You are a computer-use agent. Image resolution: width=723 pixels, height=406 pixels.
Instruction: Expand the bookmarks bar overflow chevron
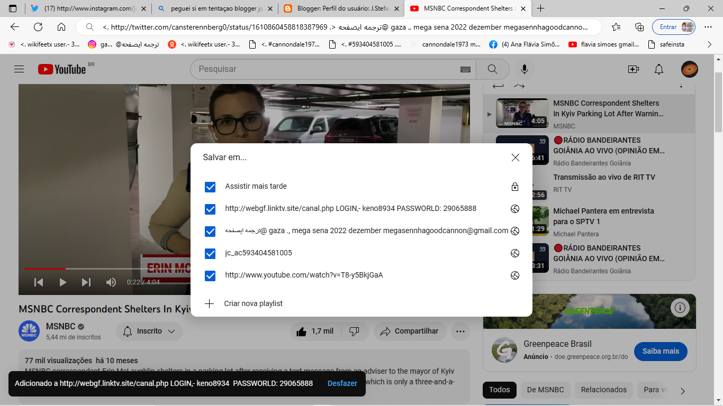click(x=709, y=45)
